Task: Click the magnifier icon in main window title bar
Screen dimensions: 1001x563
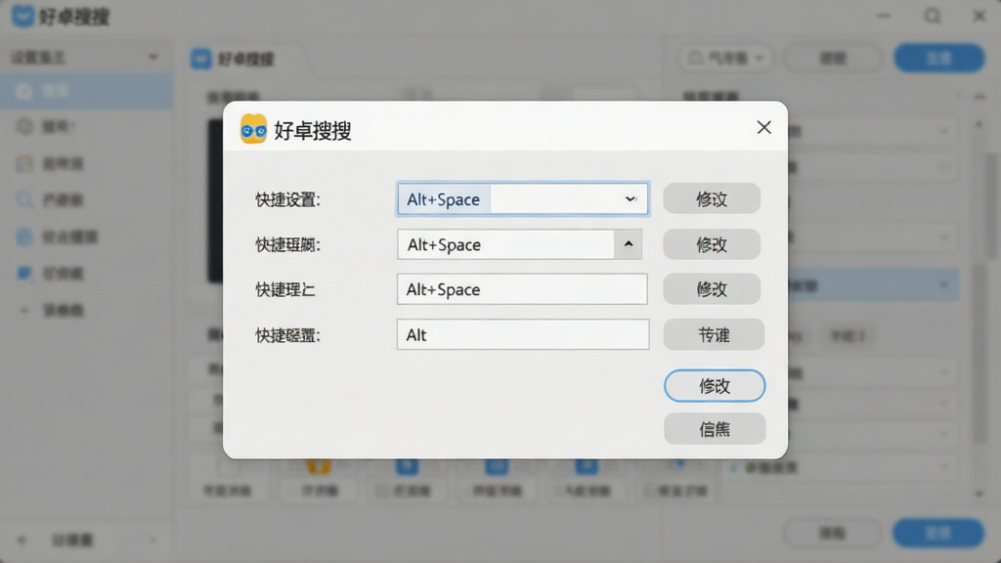Action: click(933, 16)
